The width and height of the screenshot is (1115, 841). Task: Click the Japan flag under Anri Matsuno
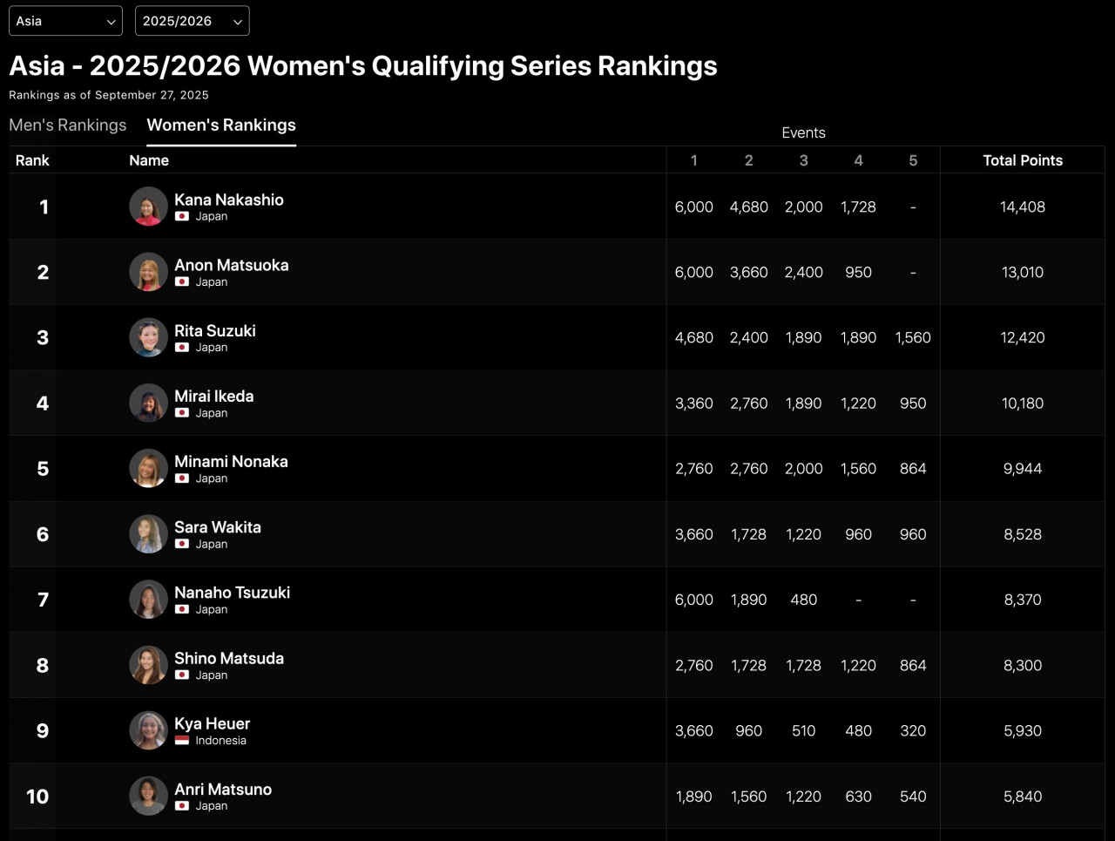pos(182,806)
